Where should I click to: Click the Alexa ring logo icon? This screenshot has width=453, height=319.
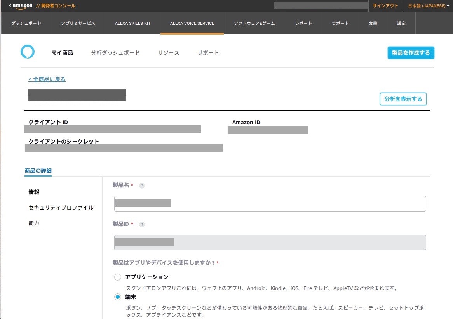(28, 52)
